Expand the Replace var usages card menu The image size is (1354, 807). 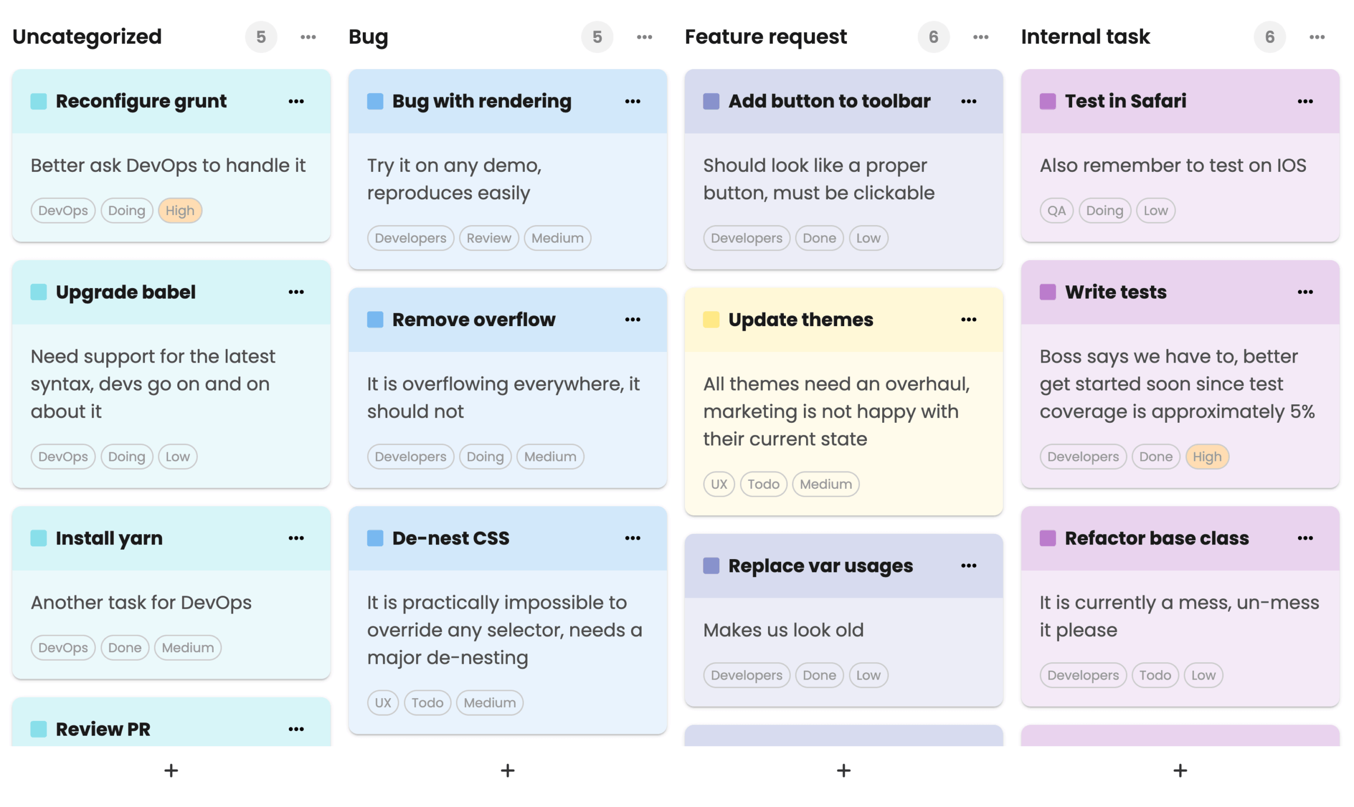pos(969,566)
